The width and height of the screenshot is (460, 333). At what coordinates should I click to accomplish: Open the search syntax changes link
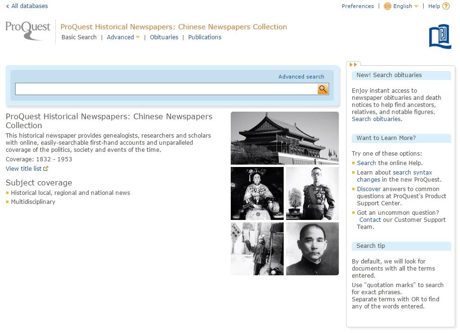394,176
